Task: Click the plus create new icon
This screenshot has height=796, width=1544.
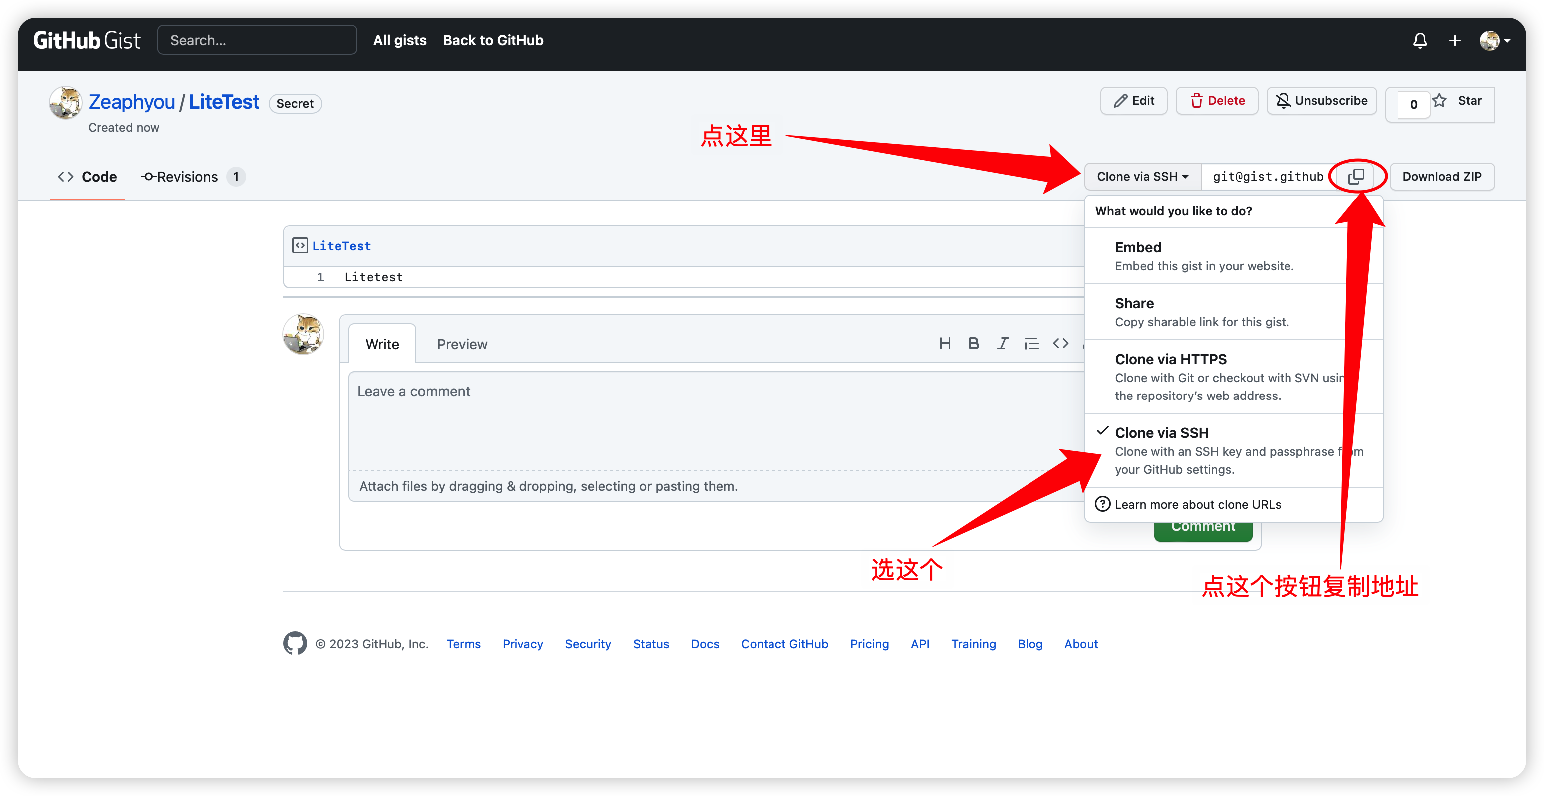Action: click(x=1455, y=41)
